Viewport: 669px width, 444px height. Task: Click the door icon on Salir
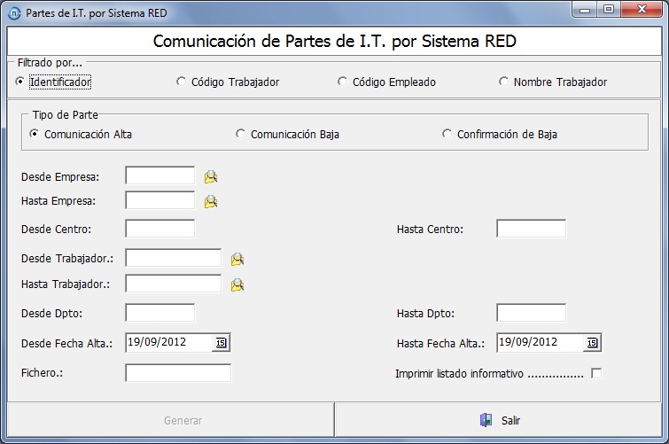pos(486,420)
